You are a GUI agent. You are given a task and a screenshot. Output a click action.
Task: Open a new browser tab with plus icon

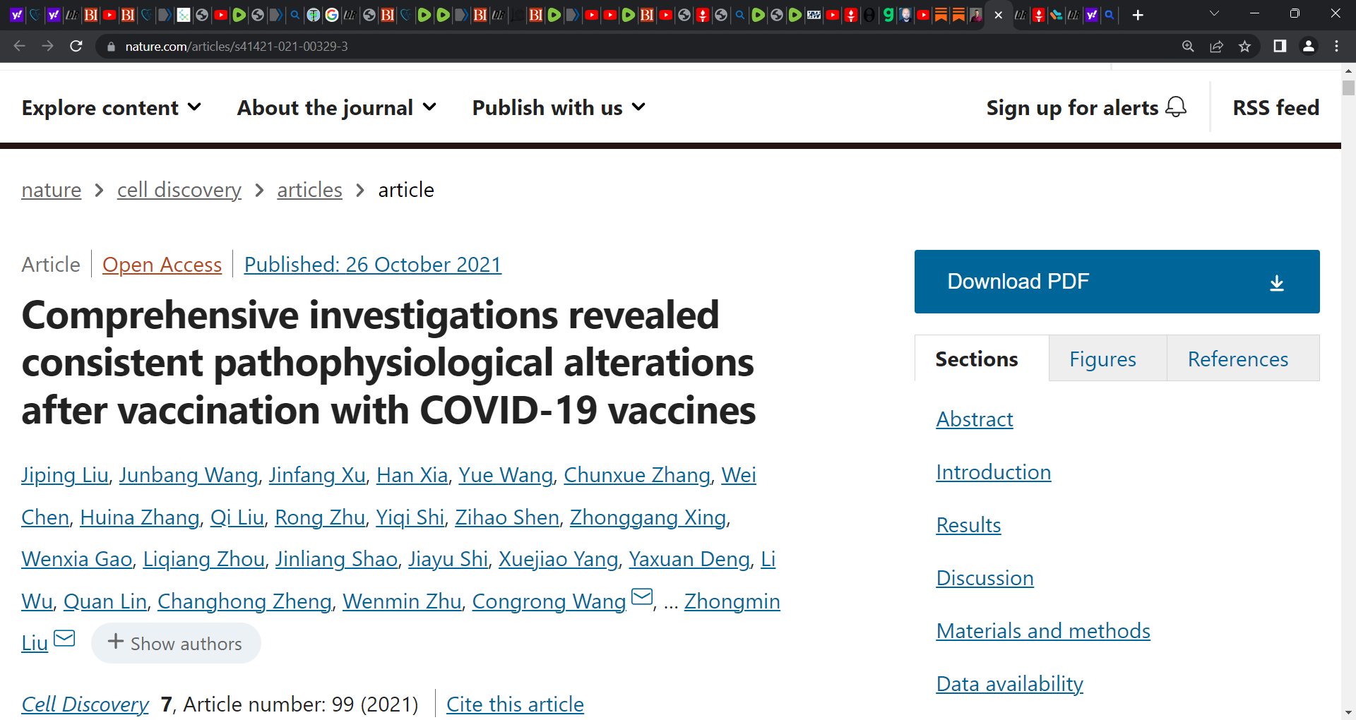[1138, 15]
